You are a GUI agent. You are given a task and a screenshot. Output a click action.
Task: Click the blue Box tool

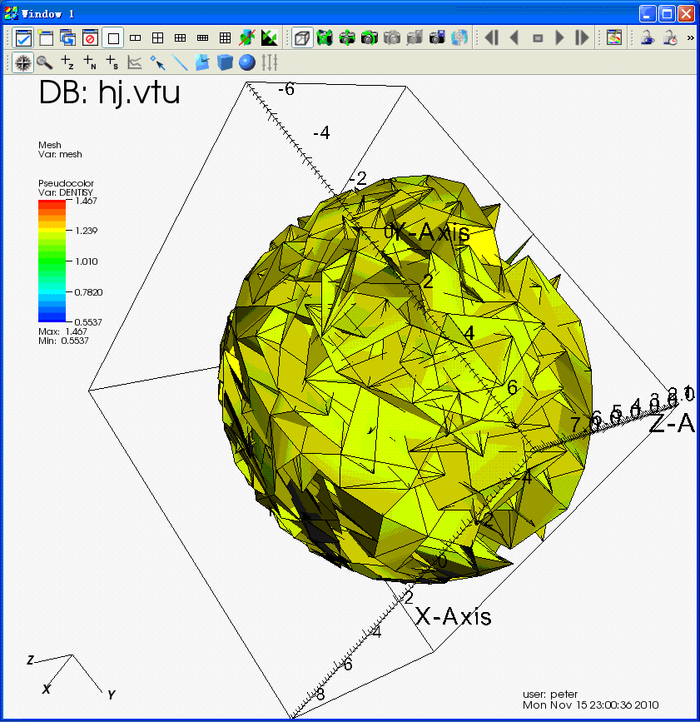point(225,62)
